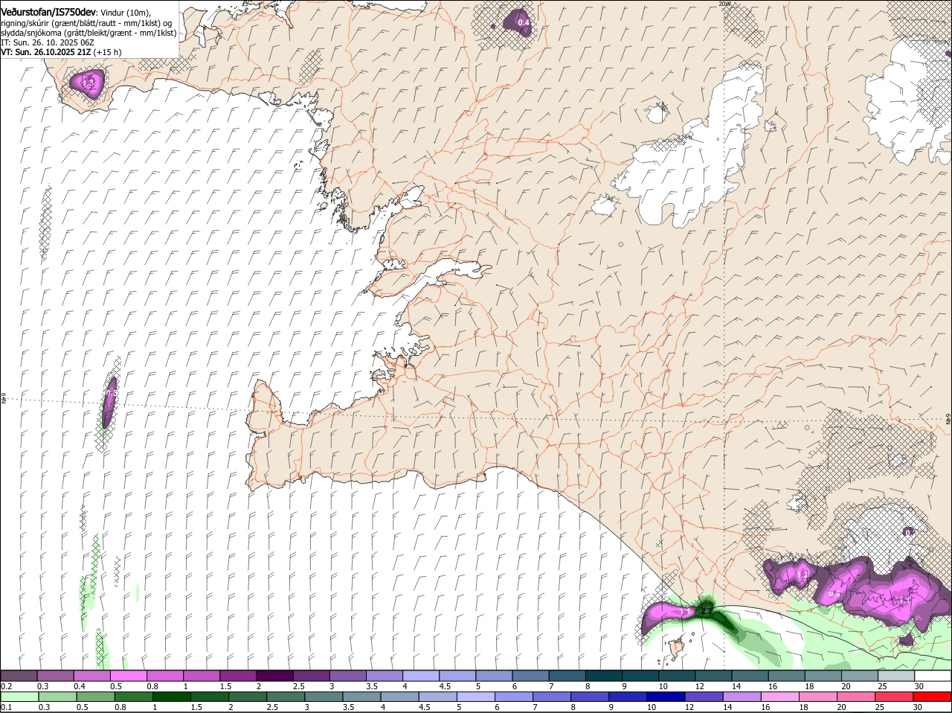This screenshot has width=952, height=713.
Task: Click the '0.3' label under the top legend row
Action: (44, 685)
